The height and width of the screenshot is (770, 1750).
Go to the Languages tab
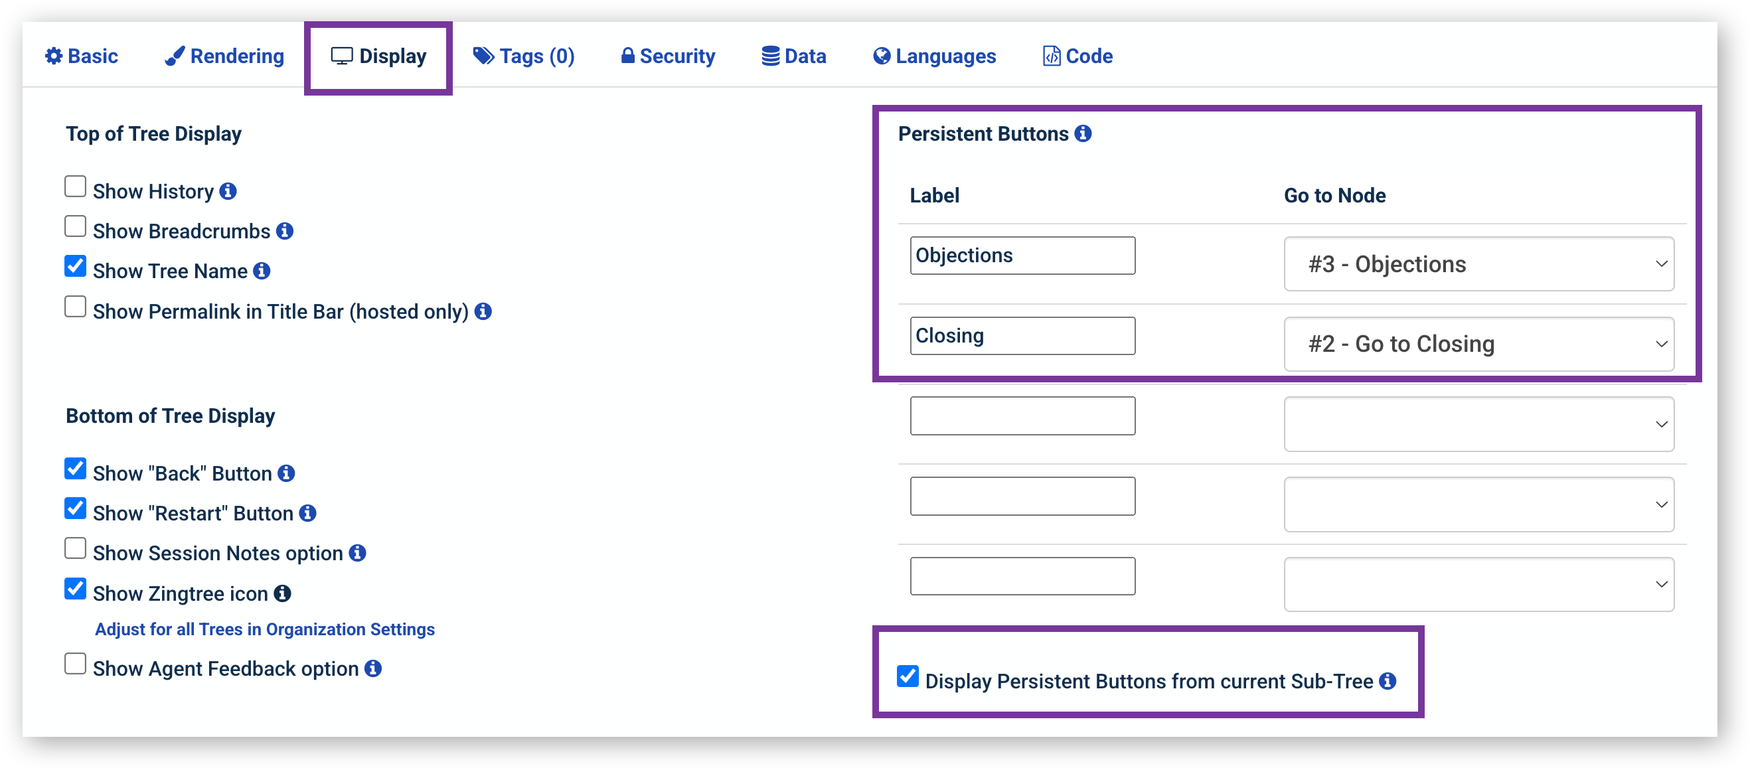(934, 56)
